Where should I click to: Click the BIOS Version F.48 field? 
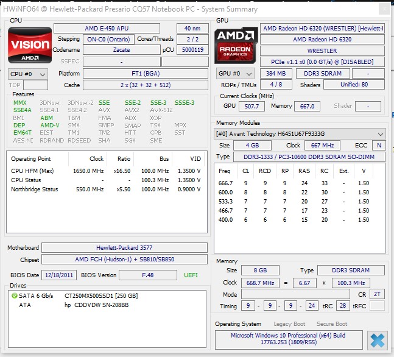pos(148,275)
